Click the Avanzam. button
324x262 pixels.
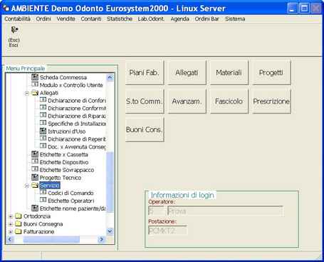(187, 101)
